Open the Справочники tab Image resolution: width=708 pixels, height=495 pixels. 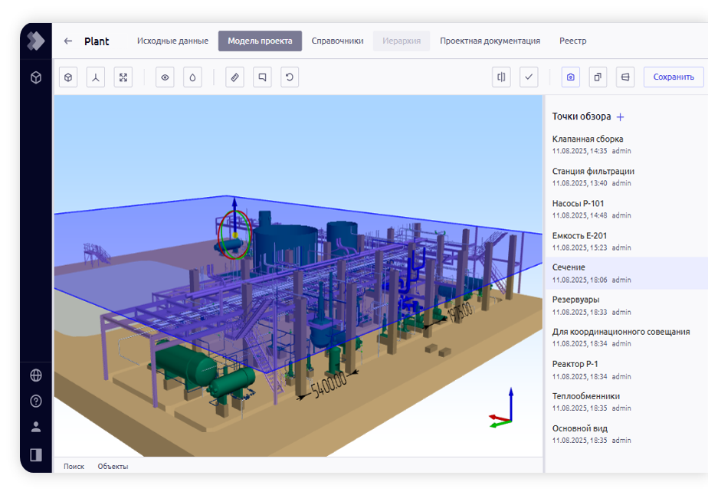click(x=337, y=41)
